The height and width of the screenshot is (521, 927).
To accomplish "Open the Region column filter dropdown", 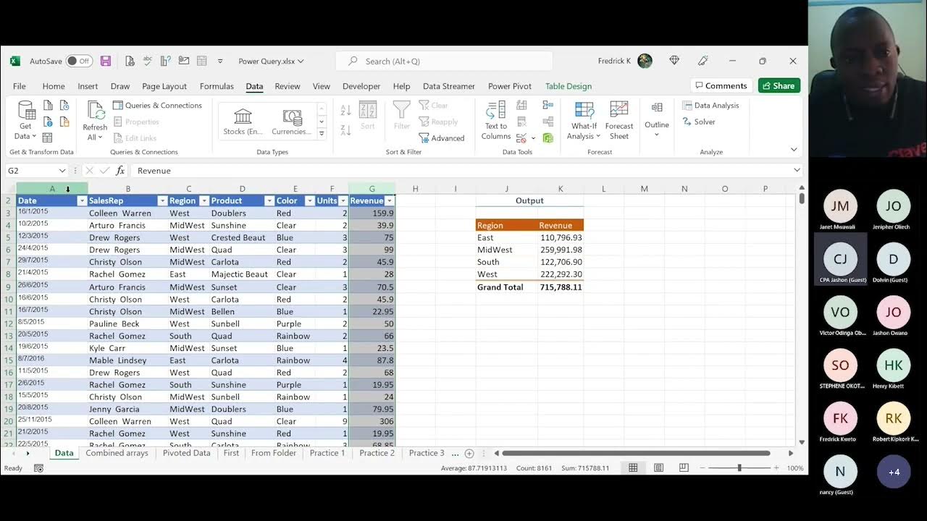I will point(204,201).
